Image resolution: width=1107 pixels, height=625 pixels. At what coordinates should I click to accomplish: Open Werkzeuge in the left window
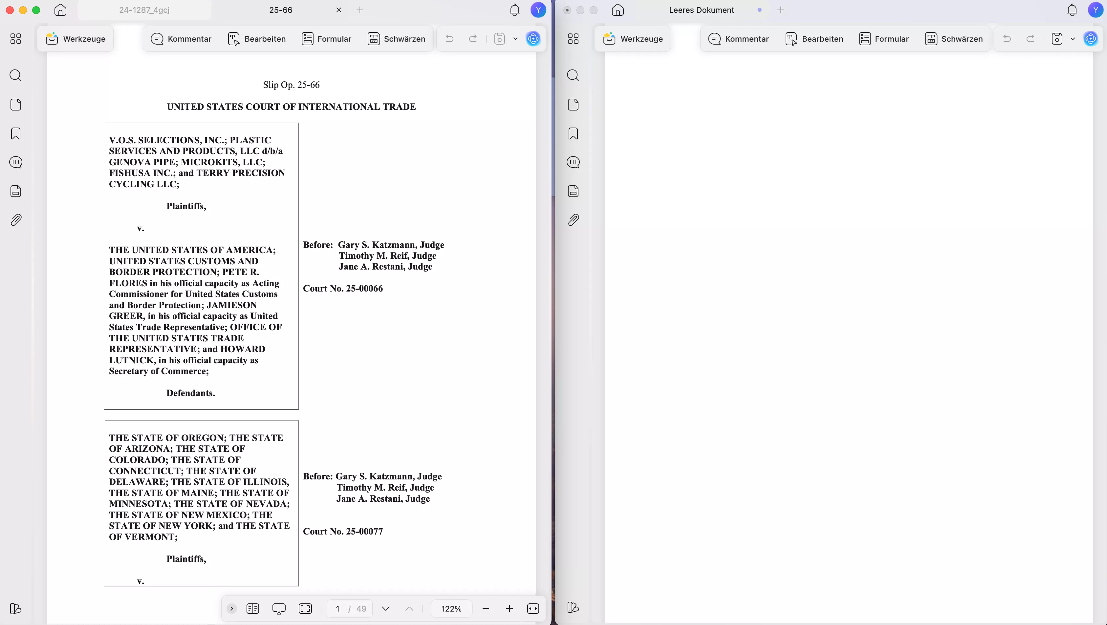(76, 39)
